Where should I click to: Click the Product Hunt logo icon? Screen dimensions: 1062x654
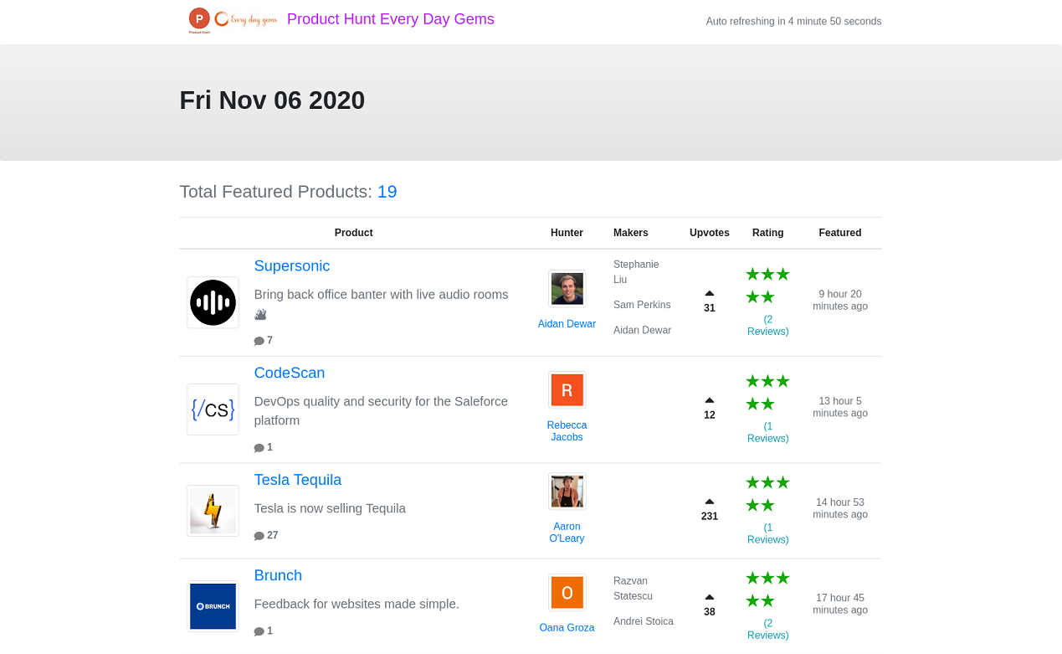(198, 19)
